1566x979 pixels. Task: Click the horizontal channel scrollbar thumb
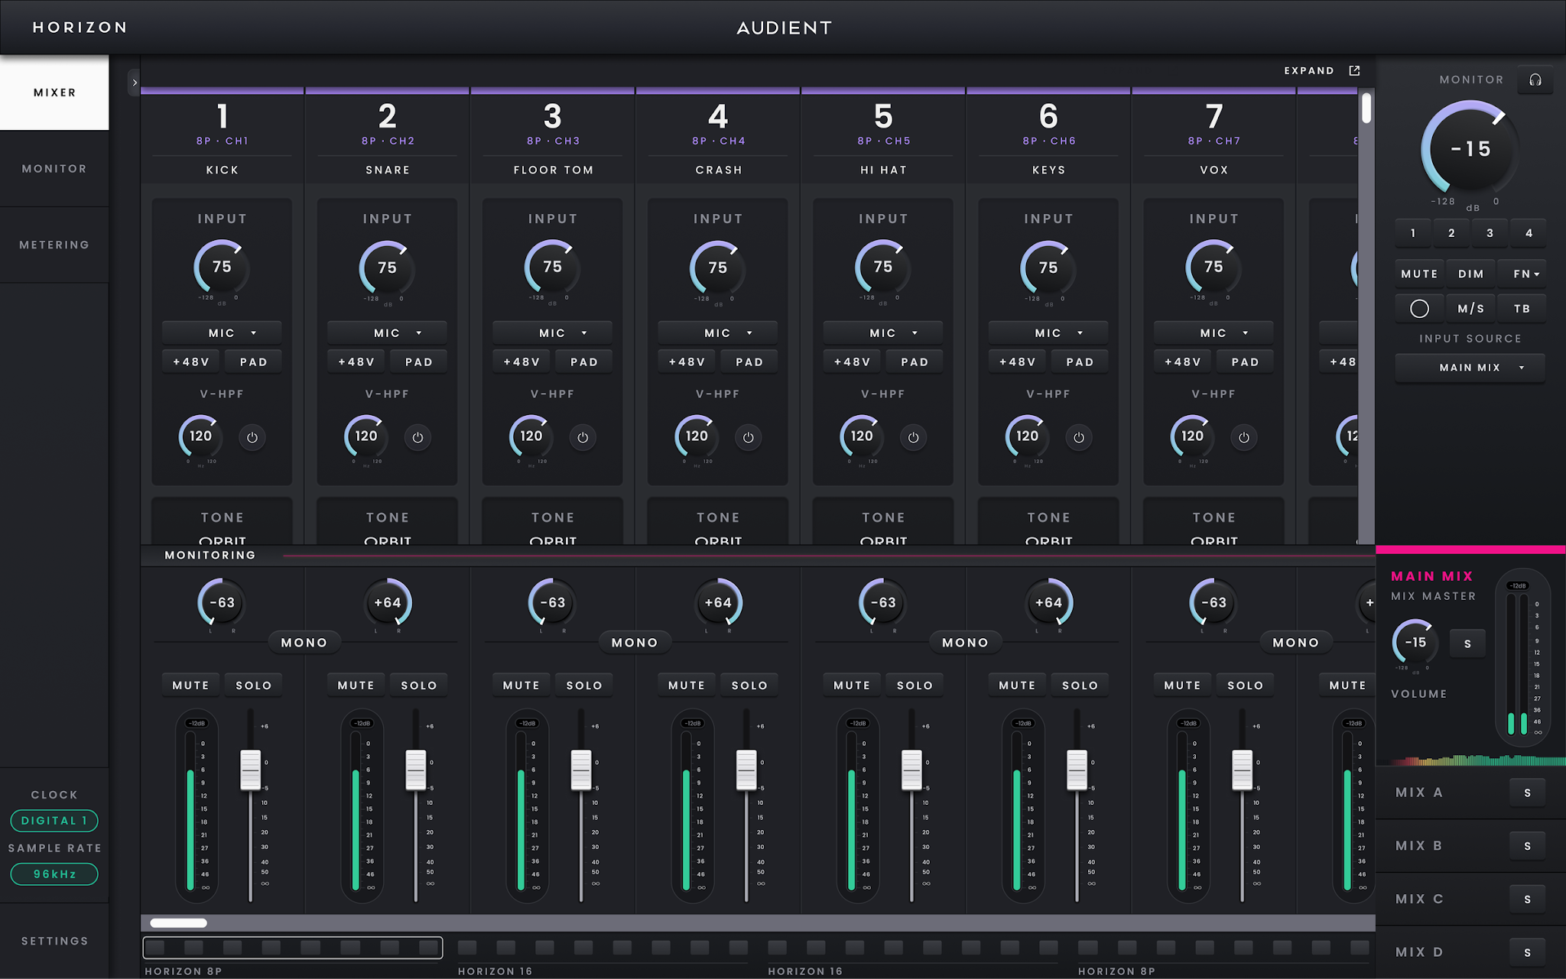click(x=178, y=922)
